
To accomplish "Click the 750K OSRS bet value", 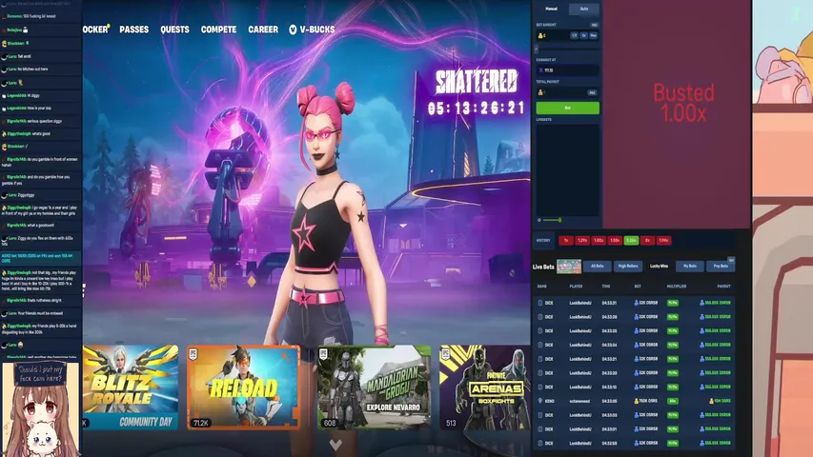I will tap(648, 401).
